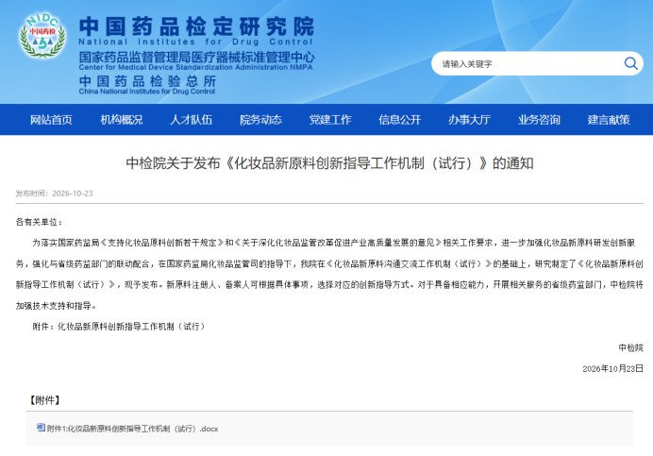Image resolution: width=653 pixels, height=456 pixels.
Task: Click the 国家药品监督管理局医疗器械标准管理中心 heading
Action: pos(196,57)
